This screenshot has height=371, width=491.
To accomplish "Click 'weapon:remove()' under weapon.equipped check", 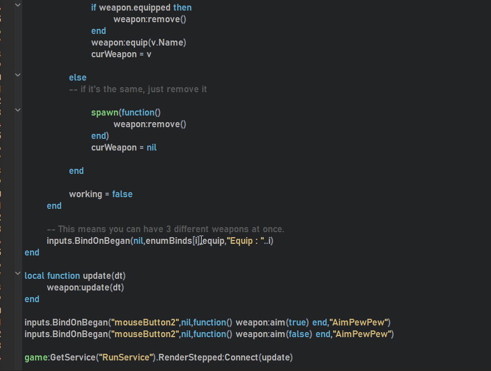I will coord(149,19).
